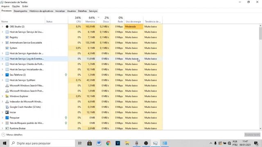Sort by Uso de energia column

click(133, 20)
